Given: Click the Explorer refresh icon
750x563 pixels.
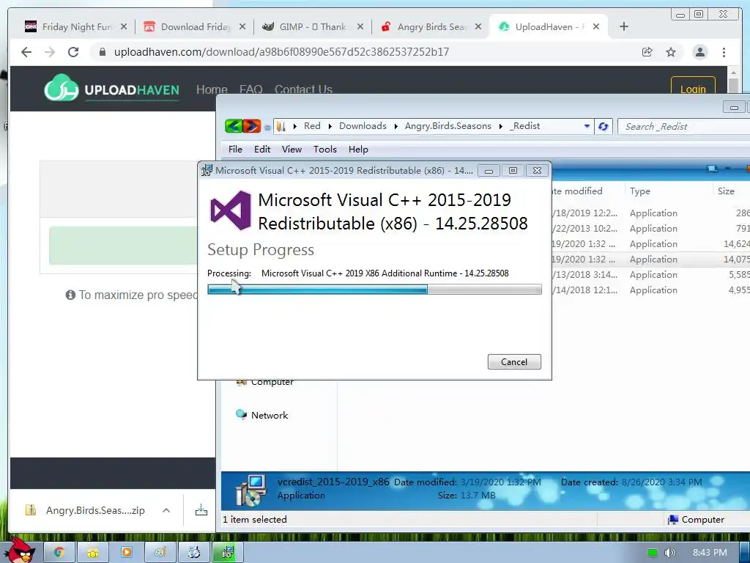Looking at the screenshot, I should pyautogui.click(x=604, y=126).
